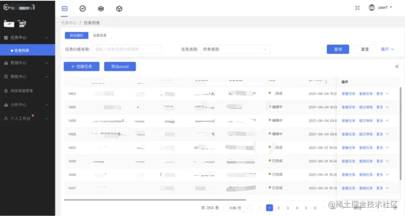
Task: Click 复制任务 for task 1449
Action: pyautogui.click(x=366, y=161)
